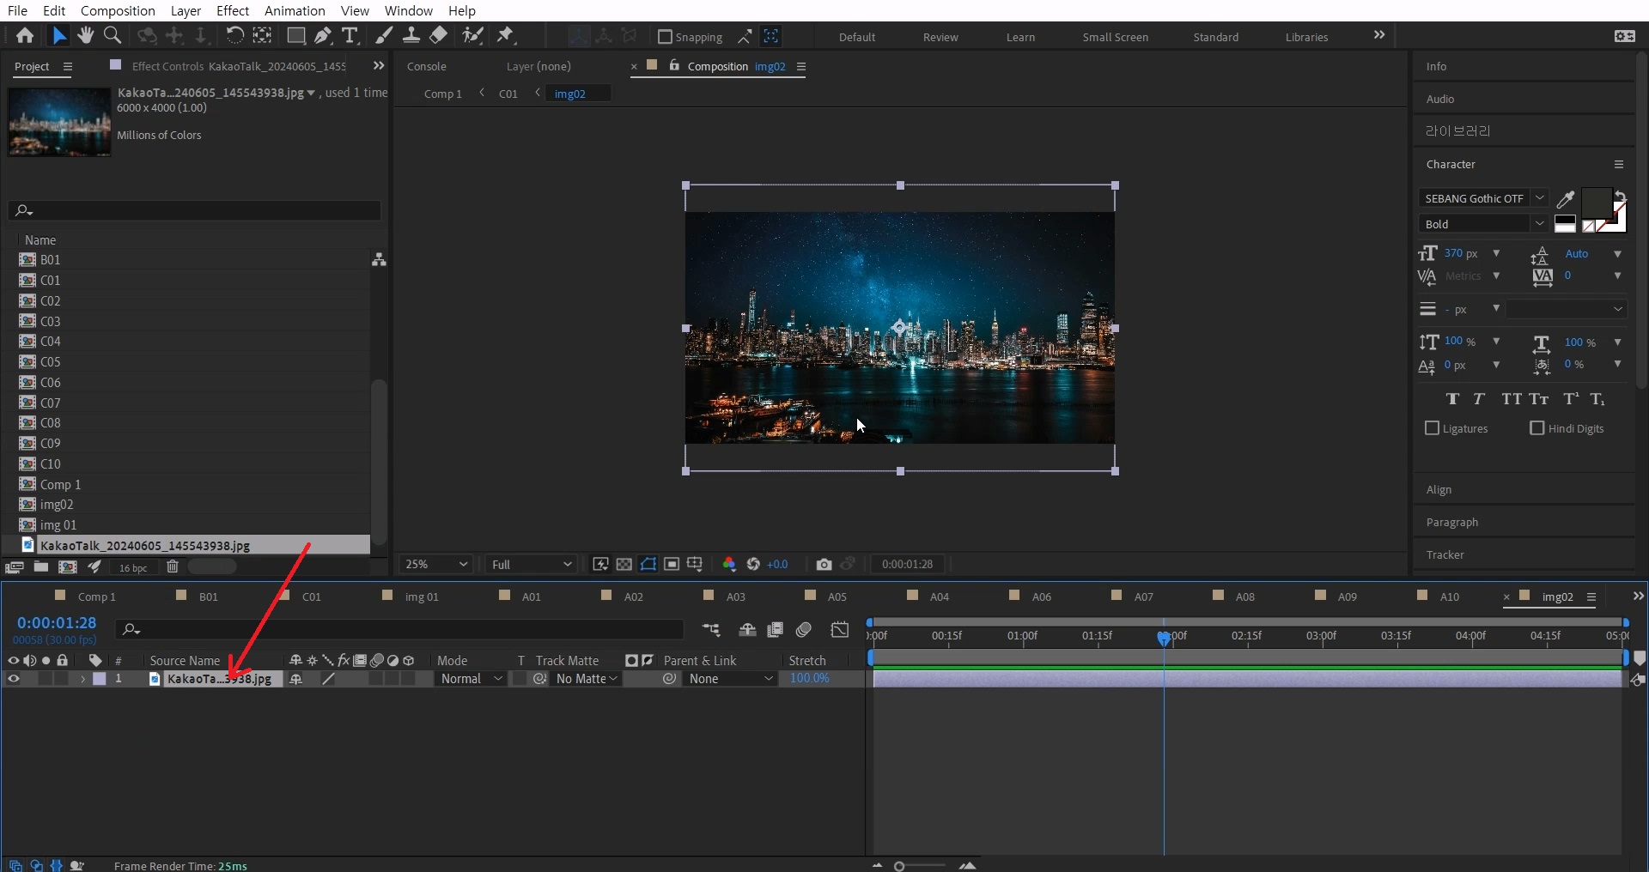The height and width of the screenshot is (872, 1649).
Task: Select the Rotation tool
Action: [234, 35]
